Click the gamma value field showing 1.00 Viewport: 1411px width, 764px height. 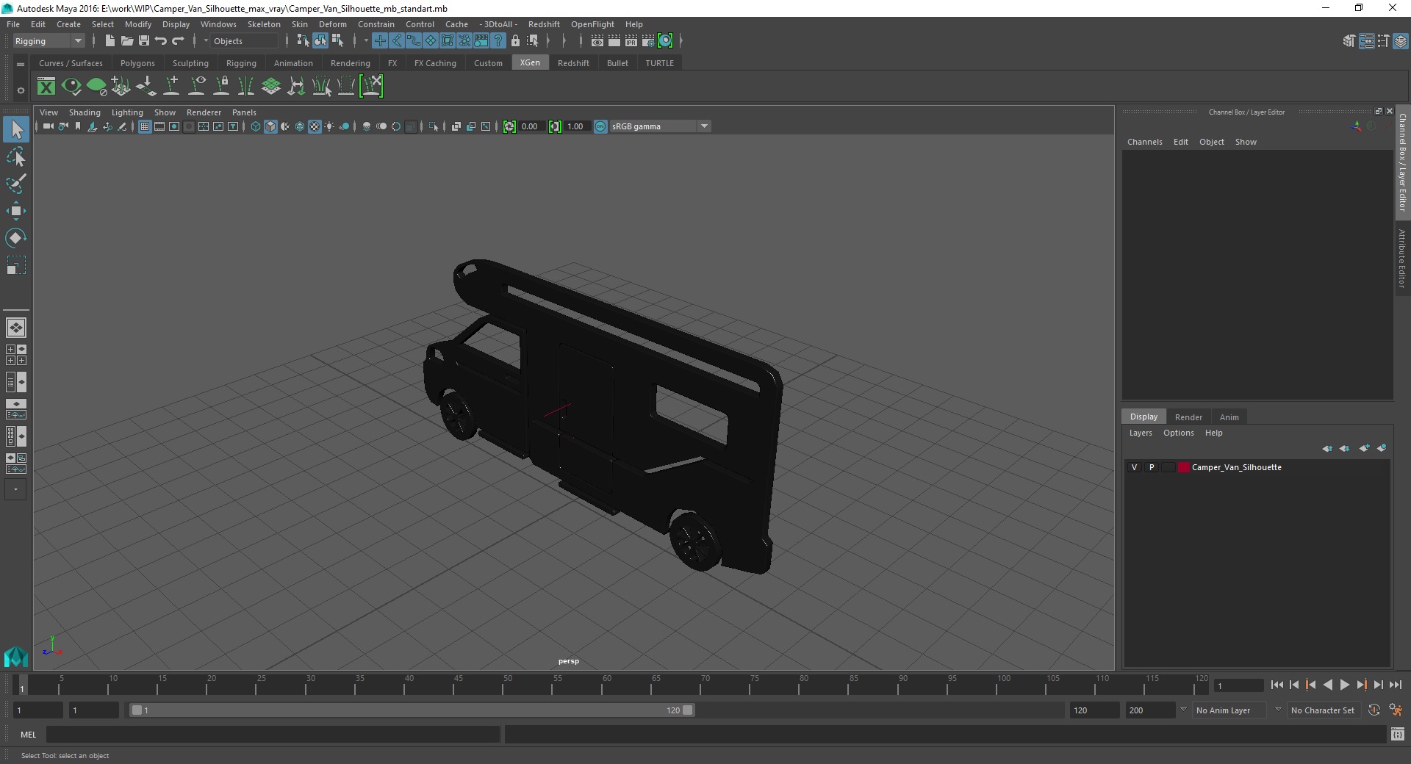coord(576,126)
